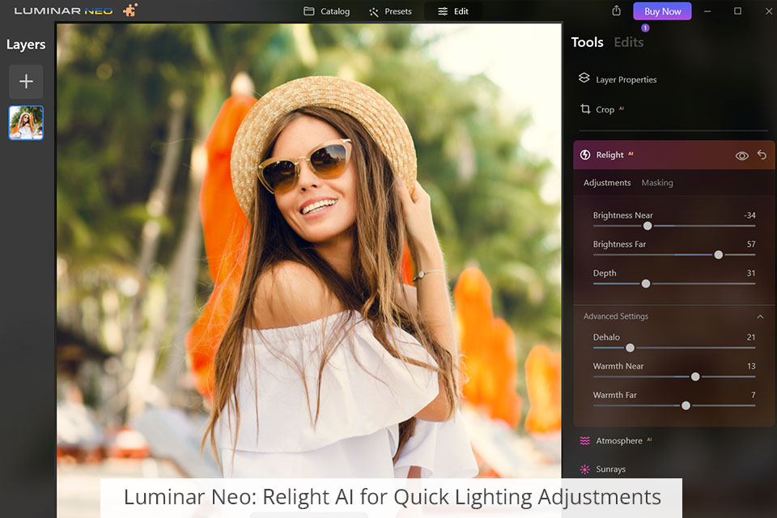The height and width of the screenshot is (518, 777).
Task: Switch to the Tools panel tab
Action: point(588,42)
